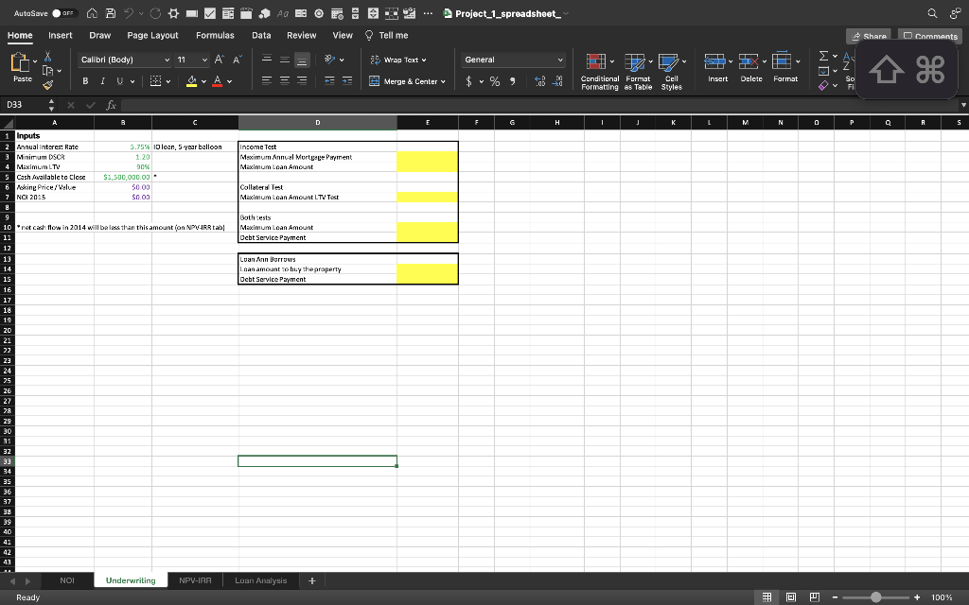Adjust the zoom slider handle
Viewport: 969px width, 605px height.
[x=875, y=597]
